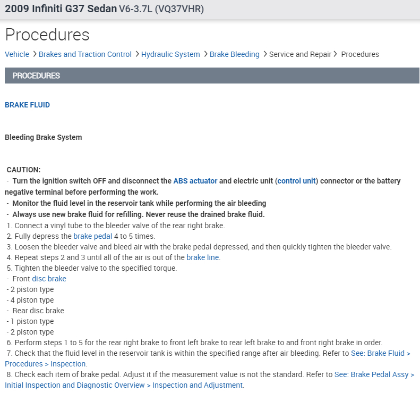Screen dimensions: 420x409
Task: Click chevron before Hydraulic System breadcrumb
Action: click(x=137, y=54)
